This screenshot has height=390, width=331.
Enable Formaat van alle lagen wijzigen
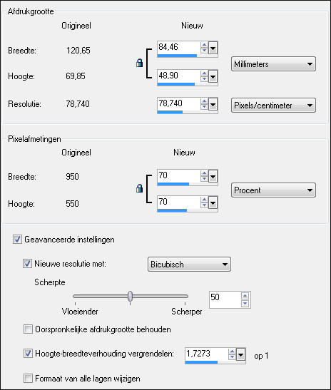click(x=28, y=379)
